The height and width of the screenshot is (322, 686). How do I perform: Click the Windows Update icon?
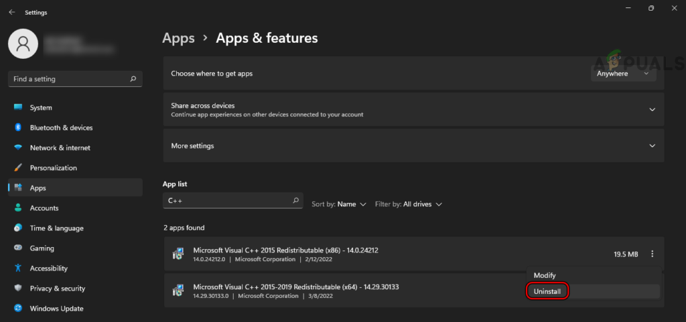click(18, 309)
